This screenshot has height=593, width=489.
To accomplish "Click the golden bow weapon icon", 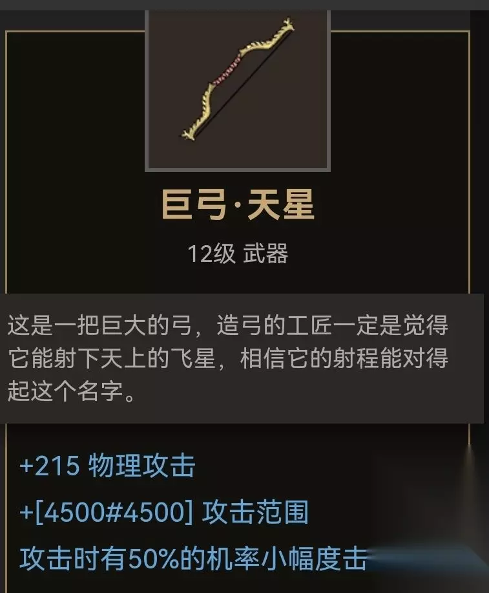I will 238,80.
